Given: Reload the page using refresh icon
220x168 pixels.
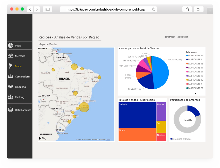Looking at the screenshot, I should (154, 9).
